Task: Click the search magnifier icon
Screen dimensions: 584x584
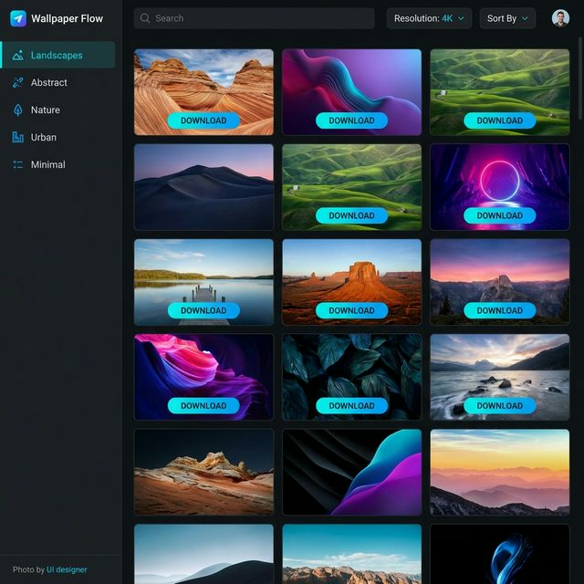Action: pos(145,18)
